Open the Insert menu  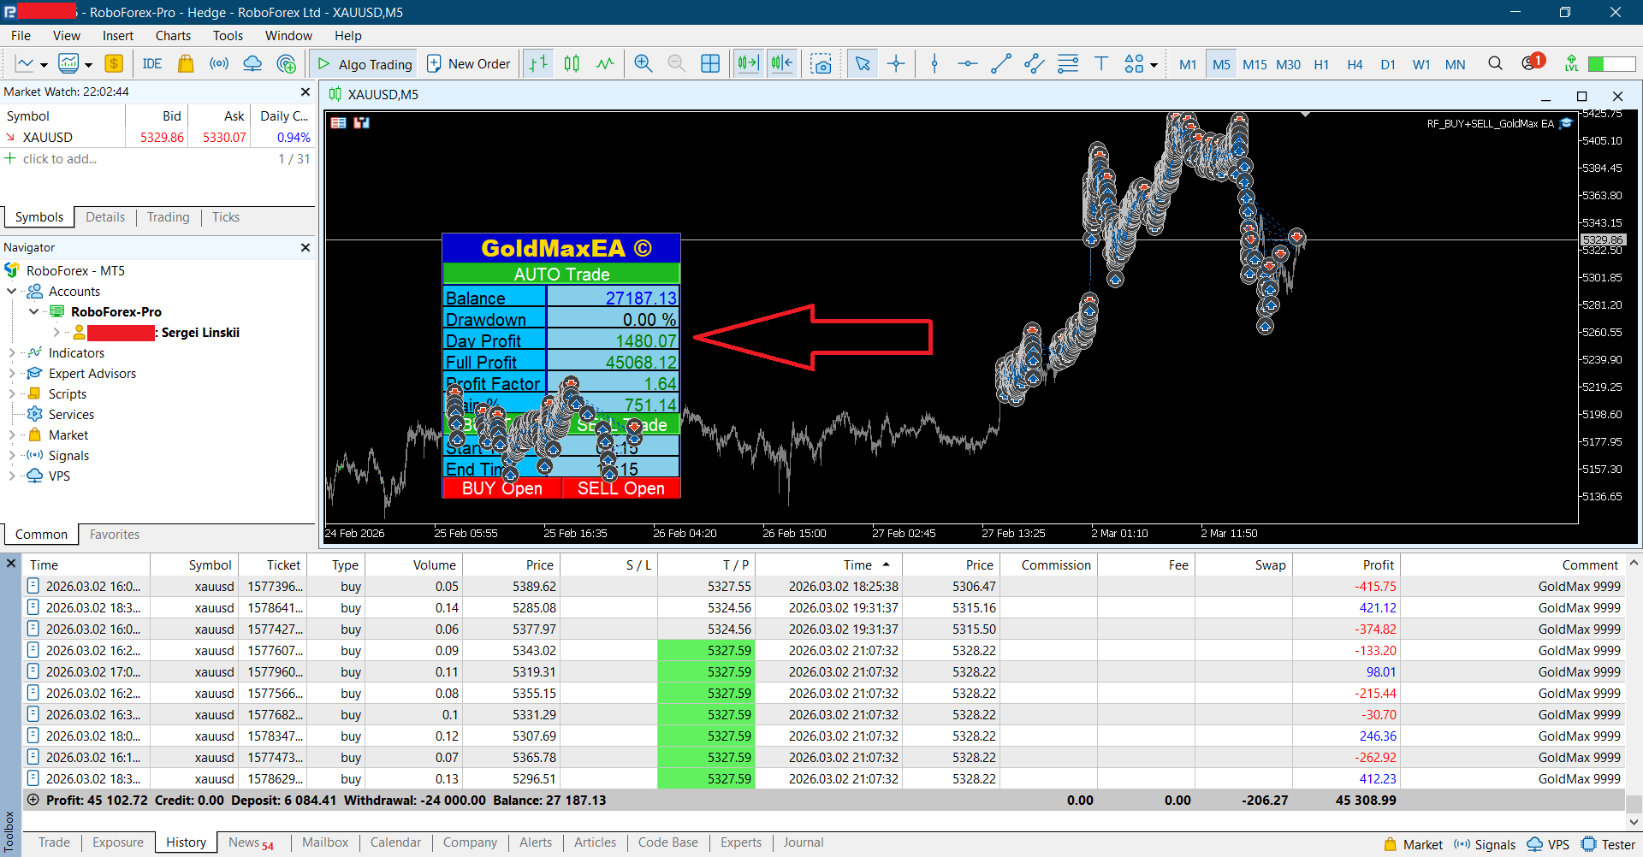click(x=118, y=35)
